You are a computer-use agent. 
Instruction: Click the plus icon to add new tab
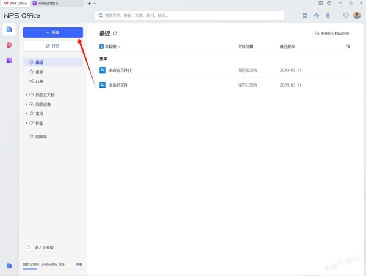(89, 4)
